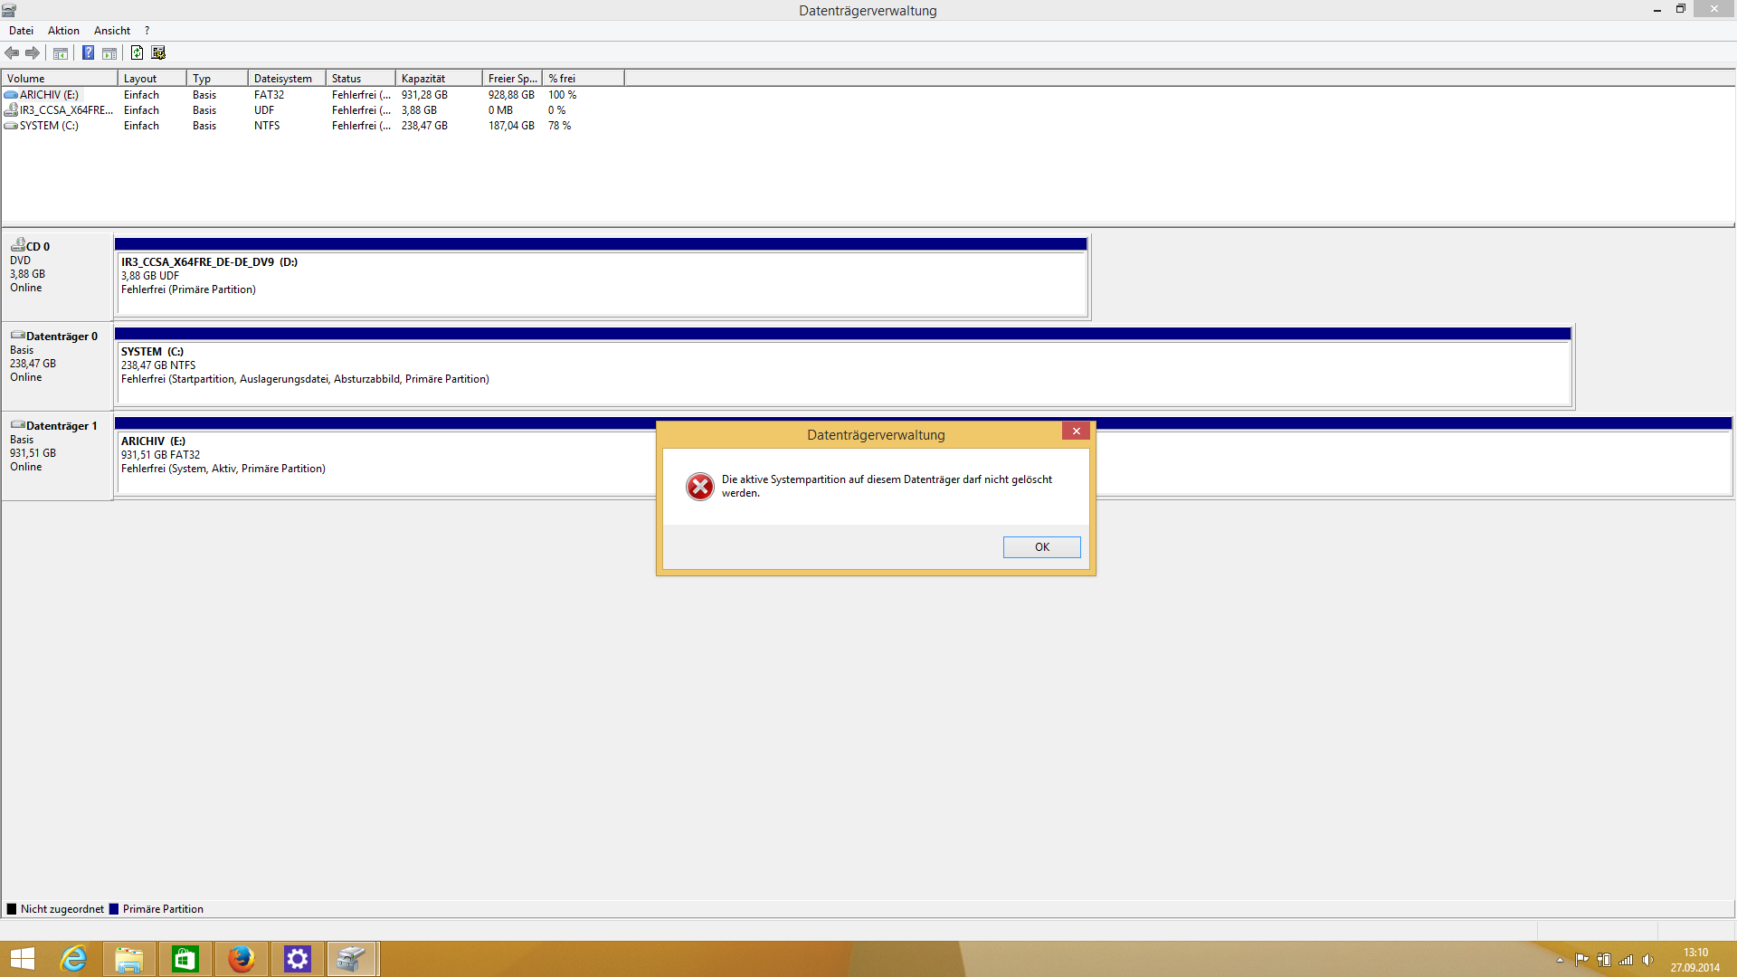
Task: Click the back arrow toolbar icon
Action: point(12,52)
